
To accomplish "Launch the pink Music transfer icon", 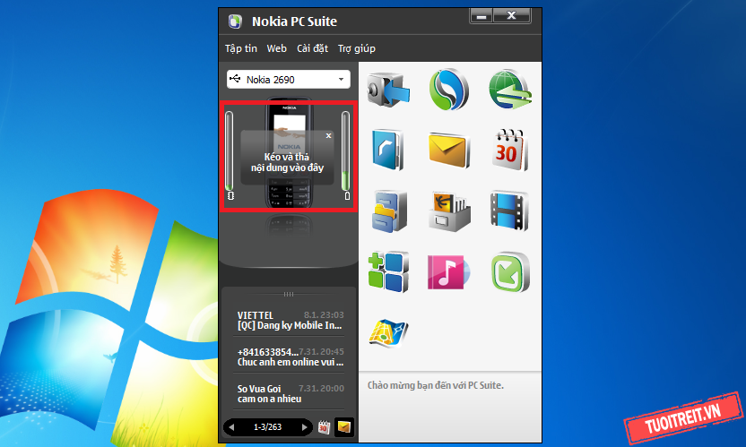I will [x=448, y=271].
